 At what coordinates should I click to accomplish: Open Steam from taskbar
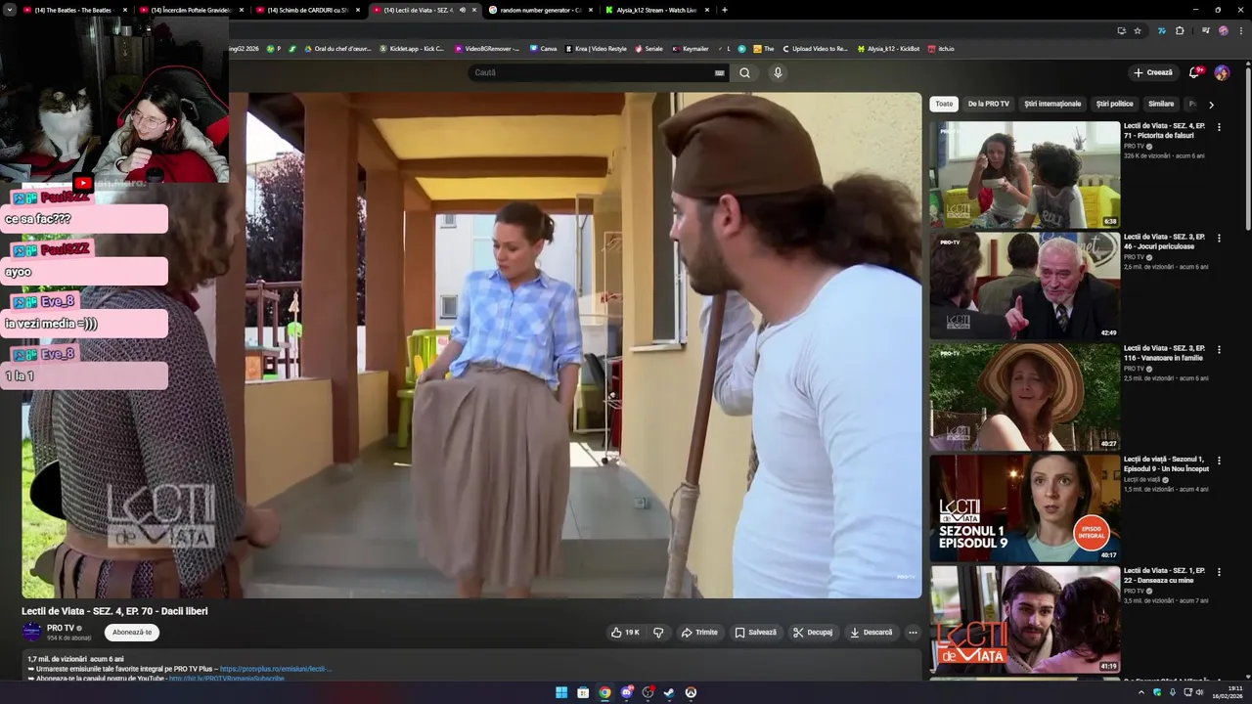click(x=669, y=692)
